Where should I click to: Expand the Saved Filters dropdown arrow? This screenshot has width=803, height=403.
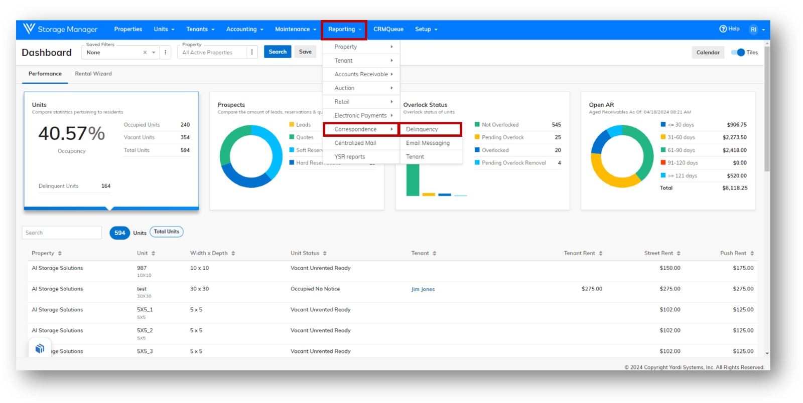click(x=154, y=53)
